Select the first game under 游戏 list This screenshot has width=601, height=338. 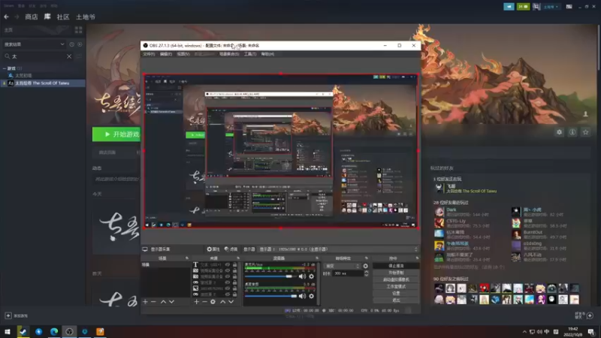point(23,76)
